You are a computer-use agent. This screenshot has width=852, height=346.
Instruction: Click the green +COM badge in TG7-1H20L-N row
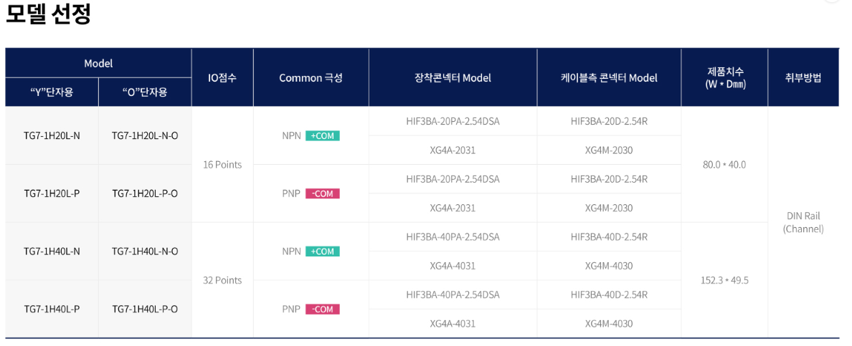322,136
